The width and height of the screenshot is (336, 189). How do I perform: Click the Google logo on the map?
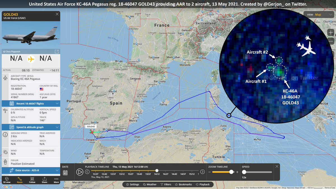(6, 186)
